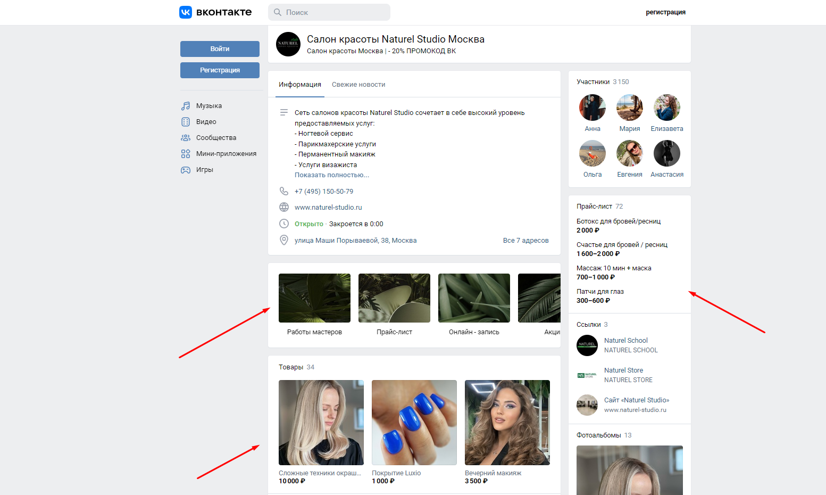
Task: Open Видео via its film icon
Action: (186, 122)
